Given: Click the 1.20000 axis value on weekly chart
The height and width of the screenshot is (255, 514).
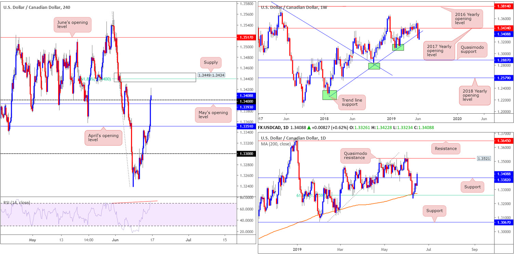Looking at the screenshot, I should point(504,112).
